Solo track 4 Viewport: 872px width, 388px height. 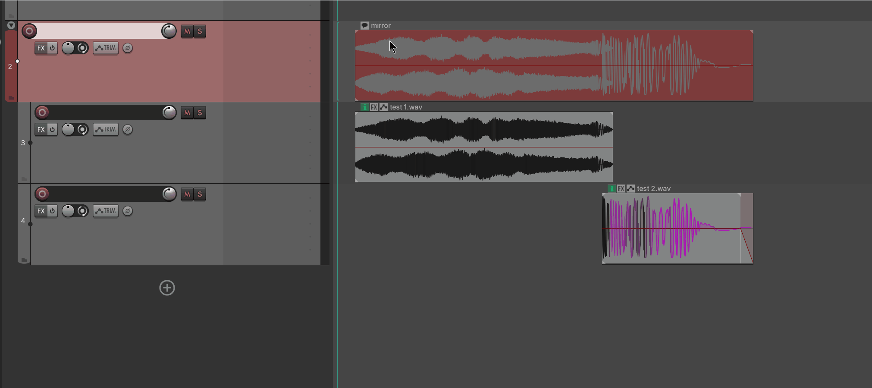tap(200, 194)
